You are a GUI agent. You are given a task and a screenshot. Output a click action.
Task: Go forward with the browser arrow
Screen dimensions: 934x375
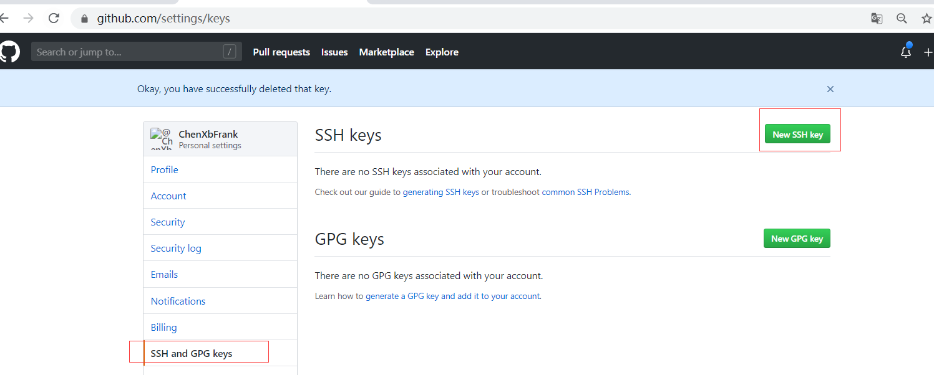click(x=28, y=18)
